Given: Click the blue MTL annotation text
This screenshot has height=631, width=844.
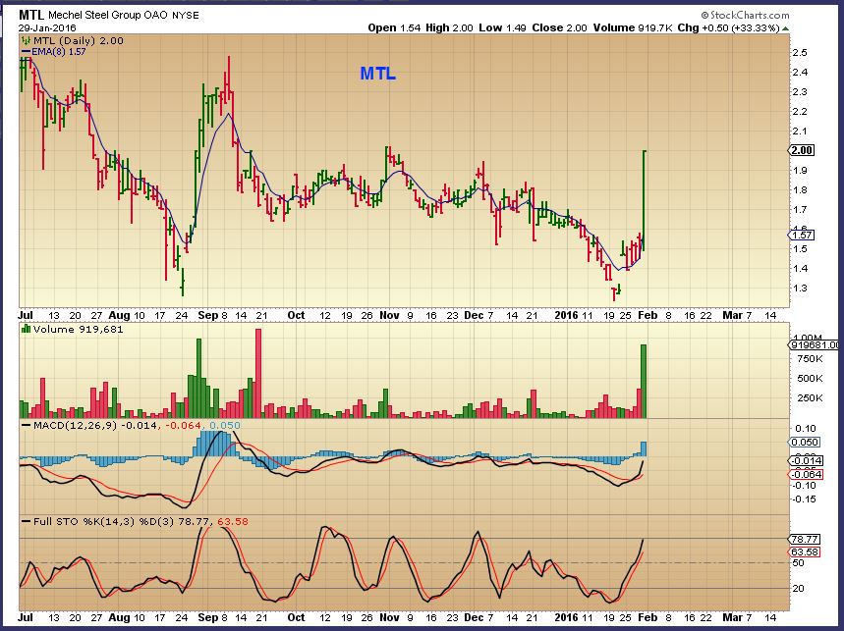Looking at the screenshot, I should pos(377,74).
